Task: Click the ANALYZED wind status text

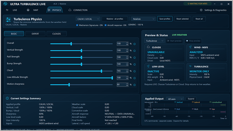Action: (x=196, y=52)
